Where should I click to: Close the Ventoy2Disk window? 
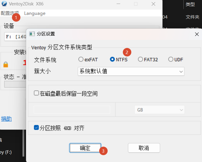(153, 4)
